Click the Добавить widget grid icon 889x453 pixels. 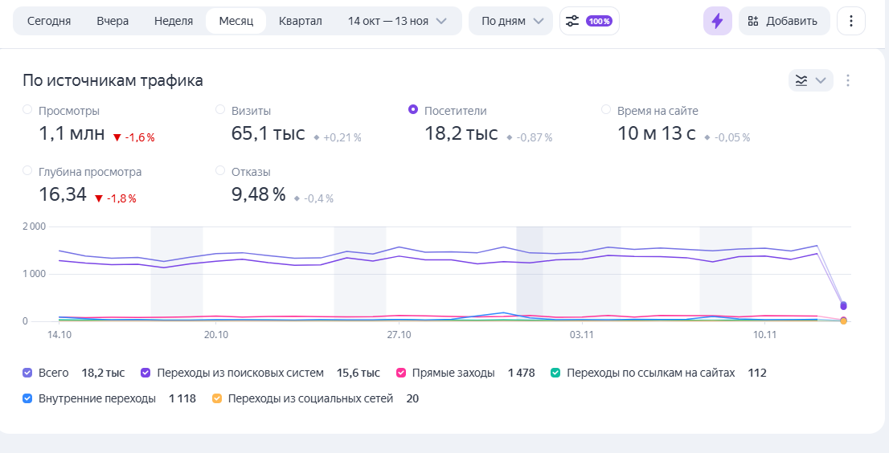point(753,21)
